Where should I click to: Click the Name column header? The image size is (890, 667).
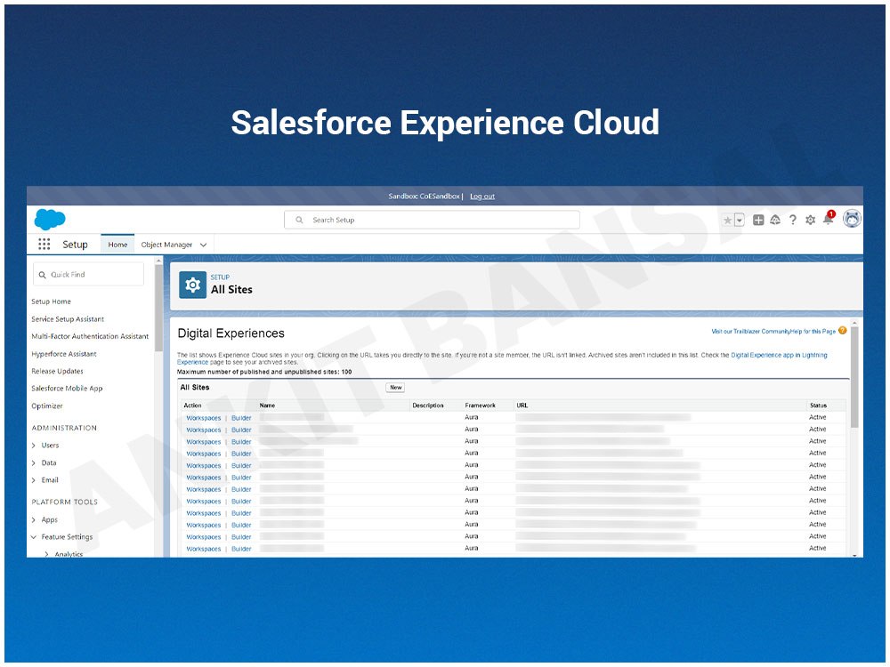point(267,406)
